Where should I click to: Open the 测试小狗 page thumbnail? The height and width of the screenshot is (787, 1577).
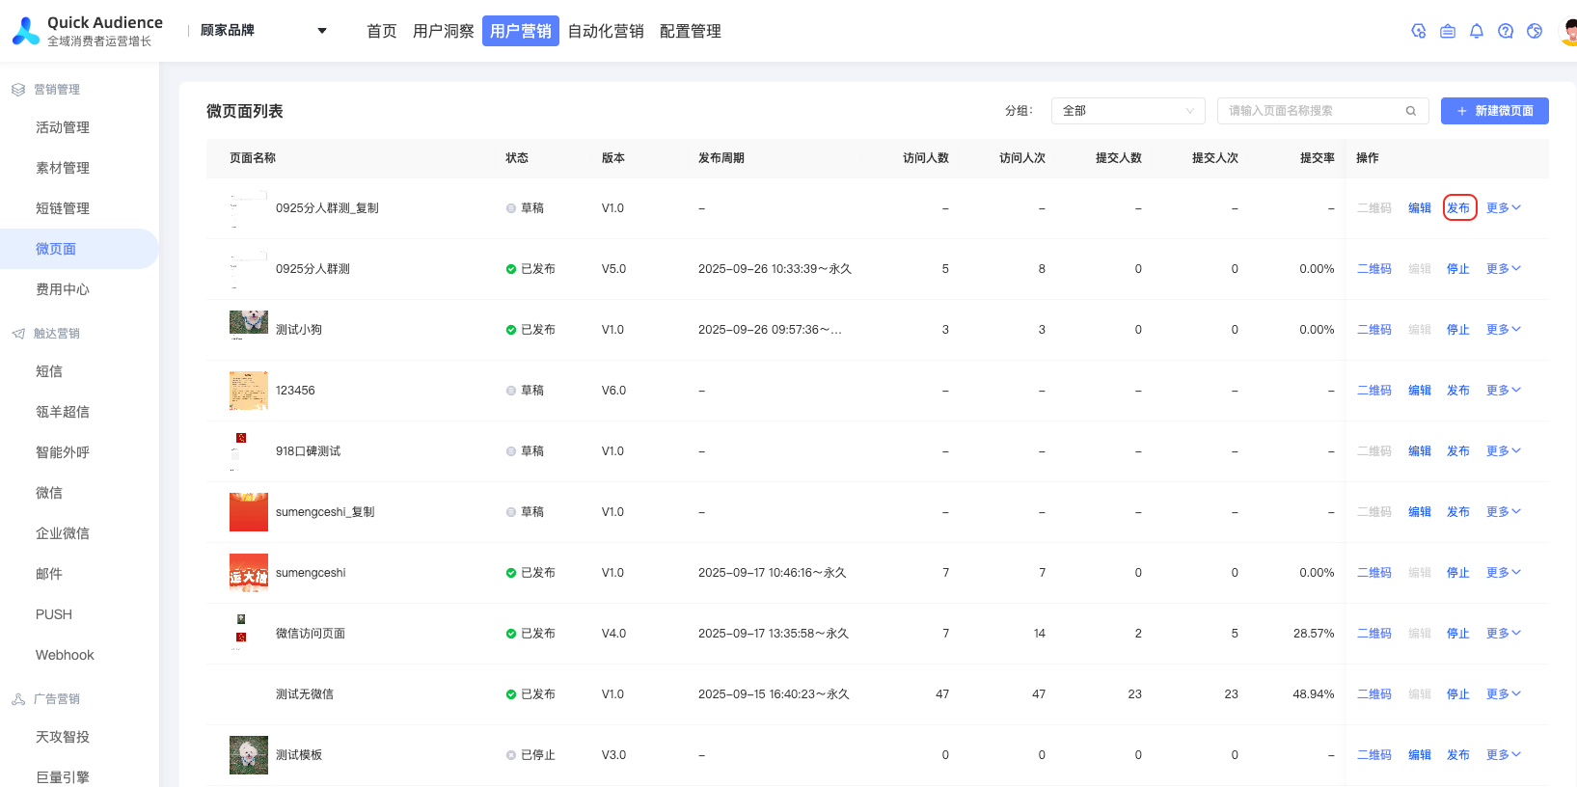coord(249,324)
